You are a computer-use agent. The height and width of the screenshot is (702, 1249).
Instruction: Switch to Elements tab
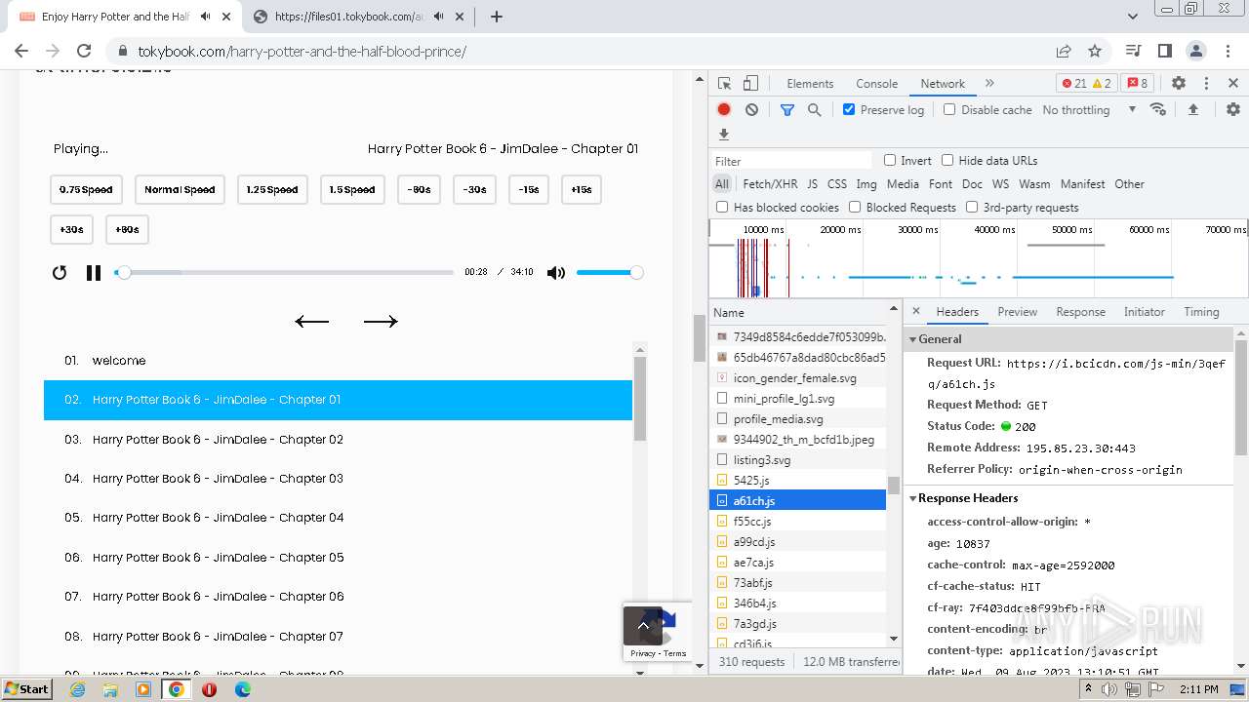(x=810, y=84)
